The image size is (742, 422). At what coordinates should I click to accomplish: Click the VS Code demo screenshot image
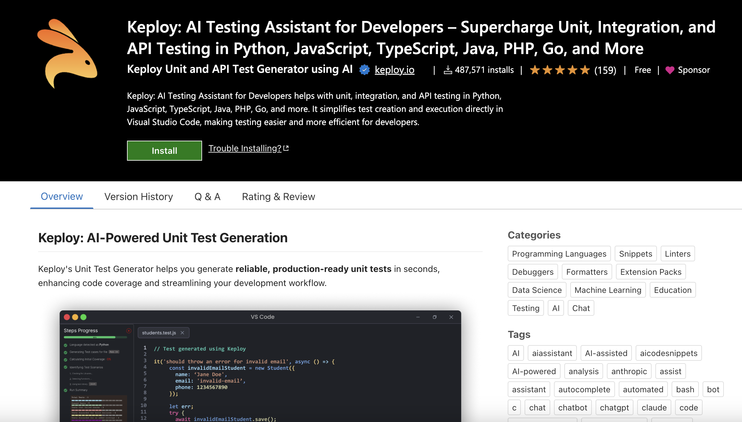260,366
